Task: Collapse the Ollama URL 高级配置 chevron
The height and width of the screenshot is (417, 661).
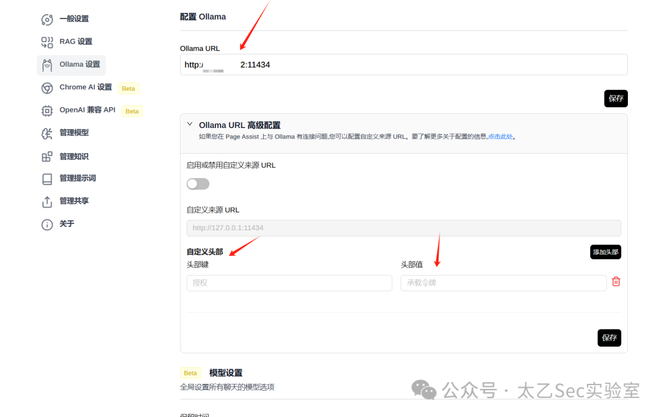Action: coord(190,124)
